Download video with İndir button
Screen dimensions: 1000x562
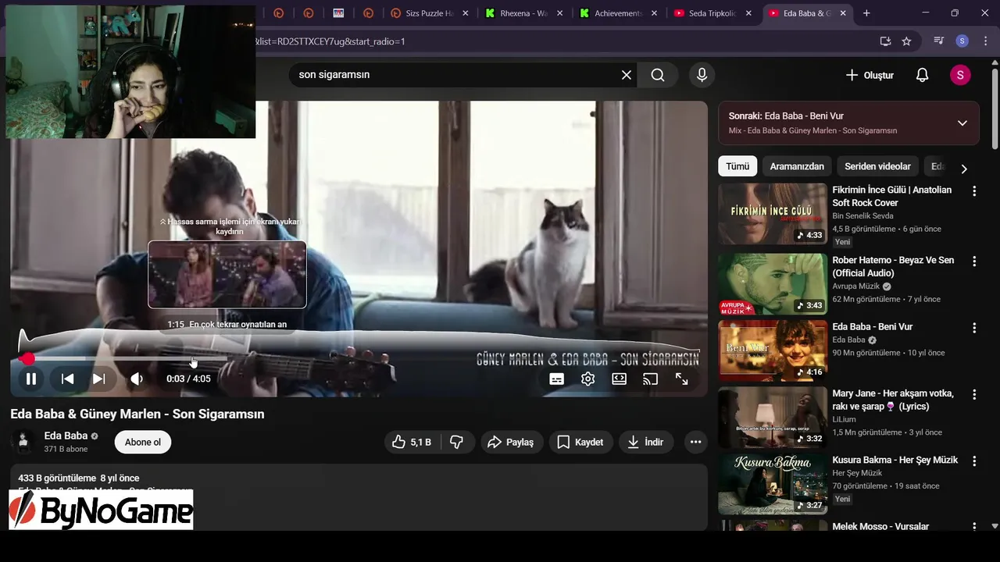coord(646,442)
